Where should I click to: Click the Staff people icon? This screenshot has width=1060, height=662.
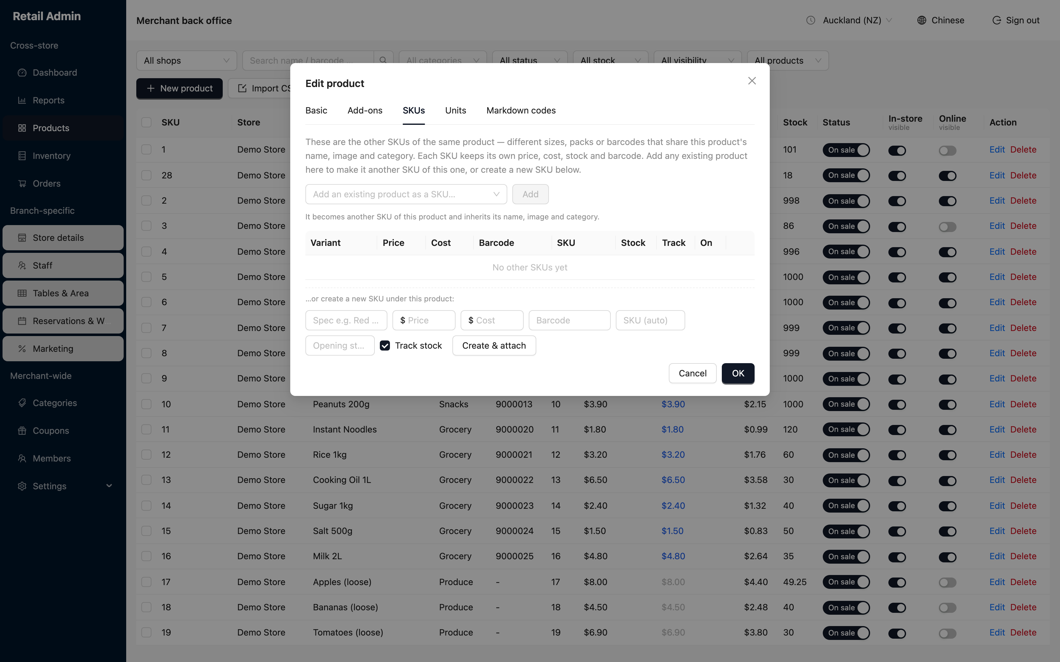[22, 265]
